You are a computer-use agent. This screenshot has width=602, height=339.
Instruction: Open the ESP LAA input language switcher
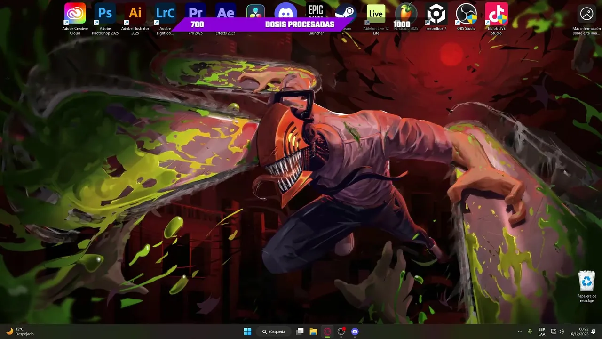click(542, 331)
